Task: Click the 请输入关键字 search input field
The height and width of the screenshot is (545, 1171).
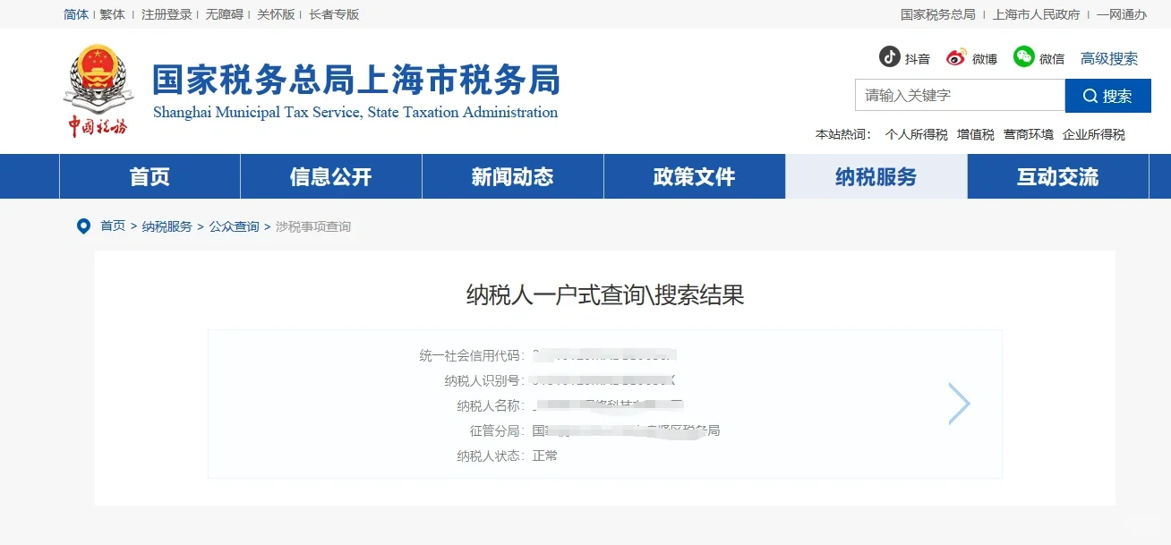Action: pyautogui.click(x=958, y=96)
